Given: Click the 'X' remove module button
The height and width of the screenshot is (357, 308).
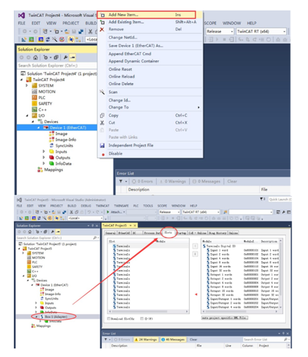Looking at the screenshot, I should (x=195, y=254).
